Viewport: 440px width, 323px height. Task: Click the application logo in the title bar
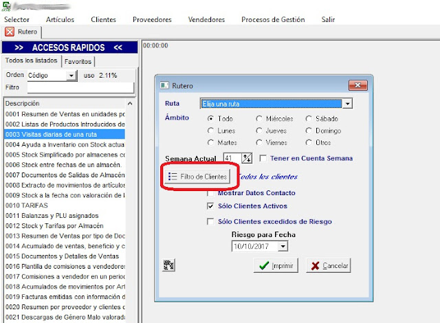click(x=7, y=5)
